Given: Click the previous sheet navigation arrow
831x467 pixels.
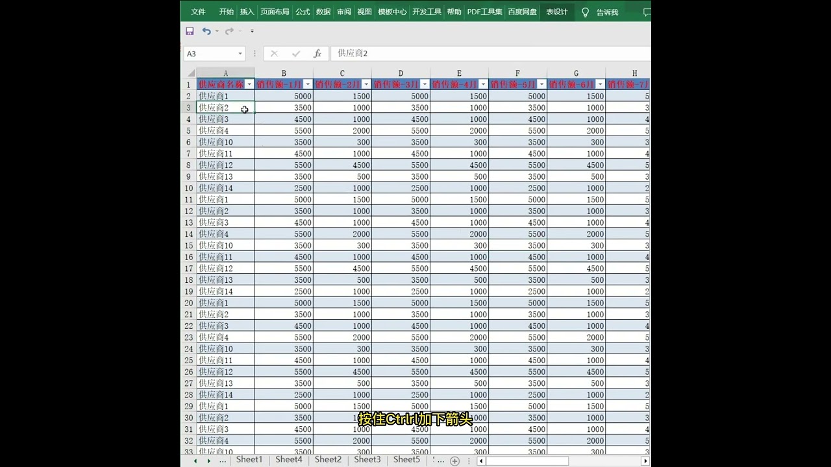Looking at the screenshot, I should (195, 461).
